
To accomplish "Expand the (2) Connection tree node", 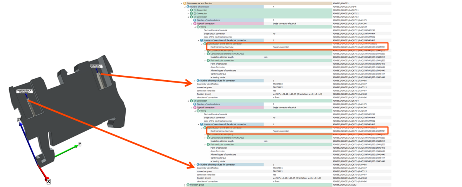I will click(188, 13).
